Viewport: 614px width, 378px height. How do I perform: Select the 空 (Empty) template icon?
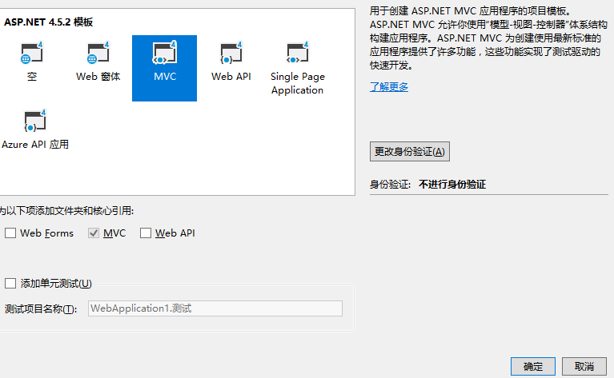pos(31,54)
